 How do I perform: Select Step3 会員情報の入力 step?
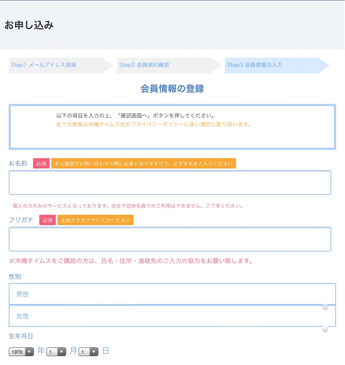(x=277, y=65)
